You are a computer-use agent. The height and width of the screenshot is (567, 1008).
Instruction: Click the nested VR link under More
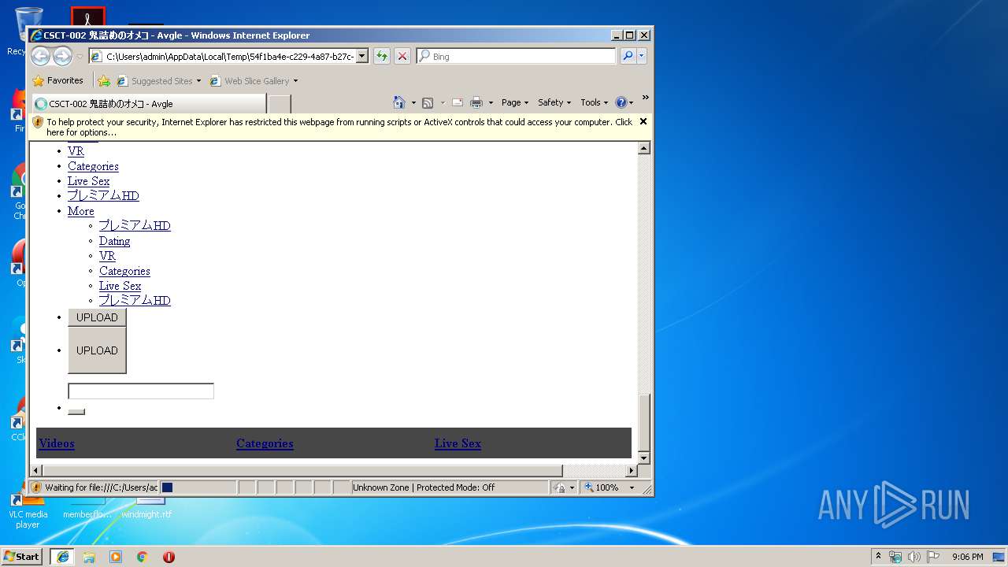(x=107, y=256)
